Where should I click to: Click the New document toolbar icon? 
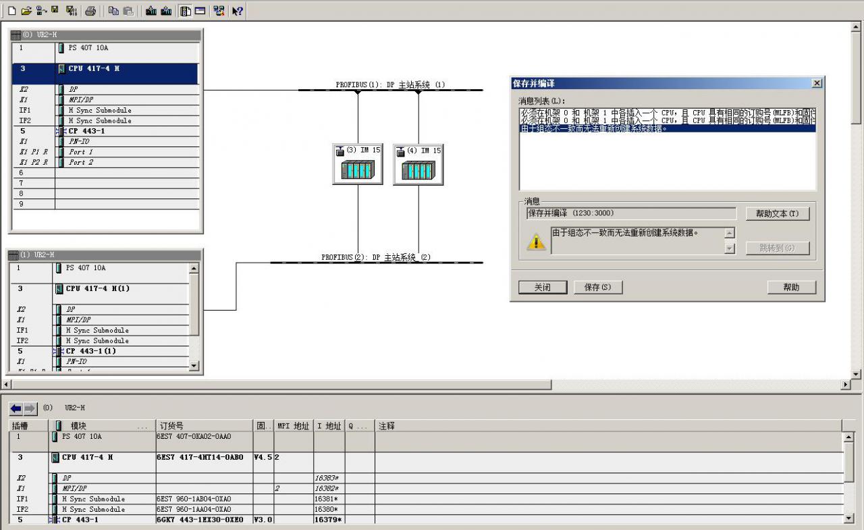(11, 11)
